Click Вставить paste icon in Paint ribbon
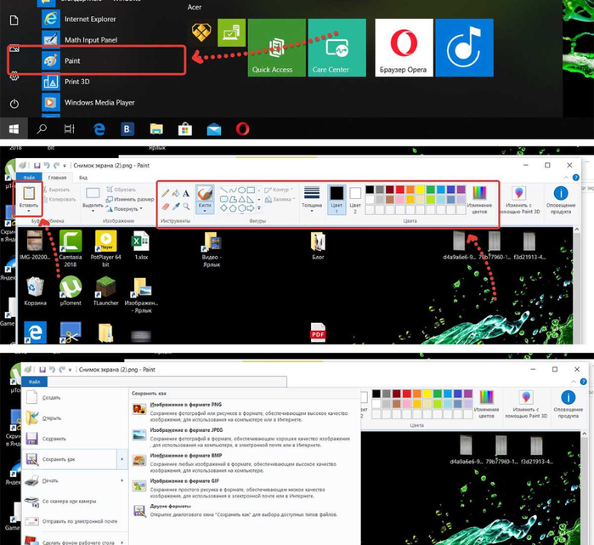Image resolution: width=594 pixels, height=545 pixels. tap(29, 193)
